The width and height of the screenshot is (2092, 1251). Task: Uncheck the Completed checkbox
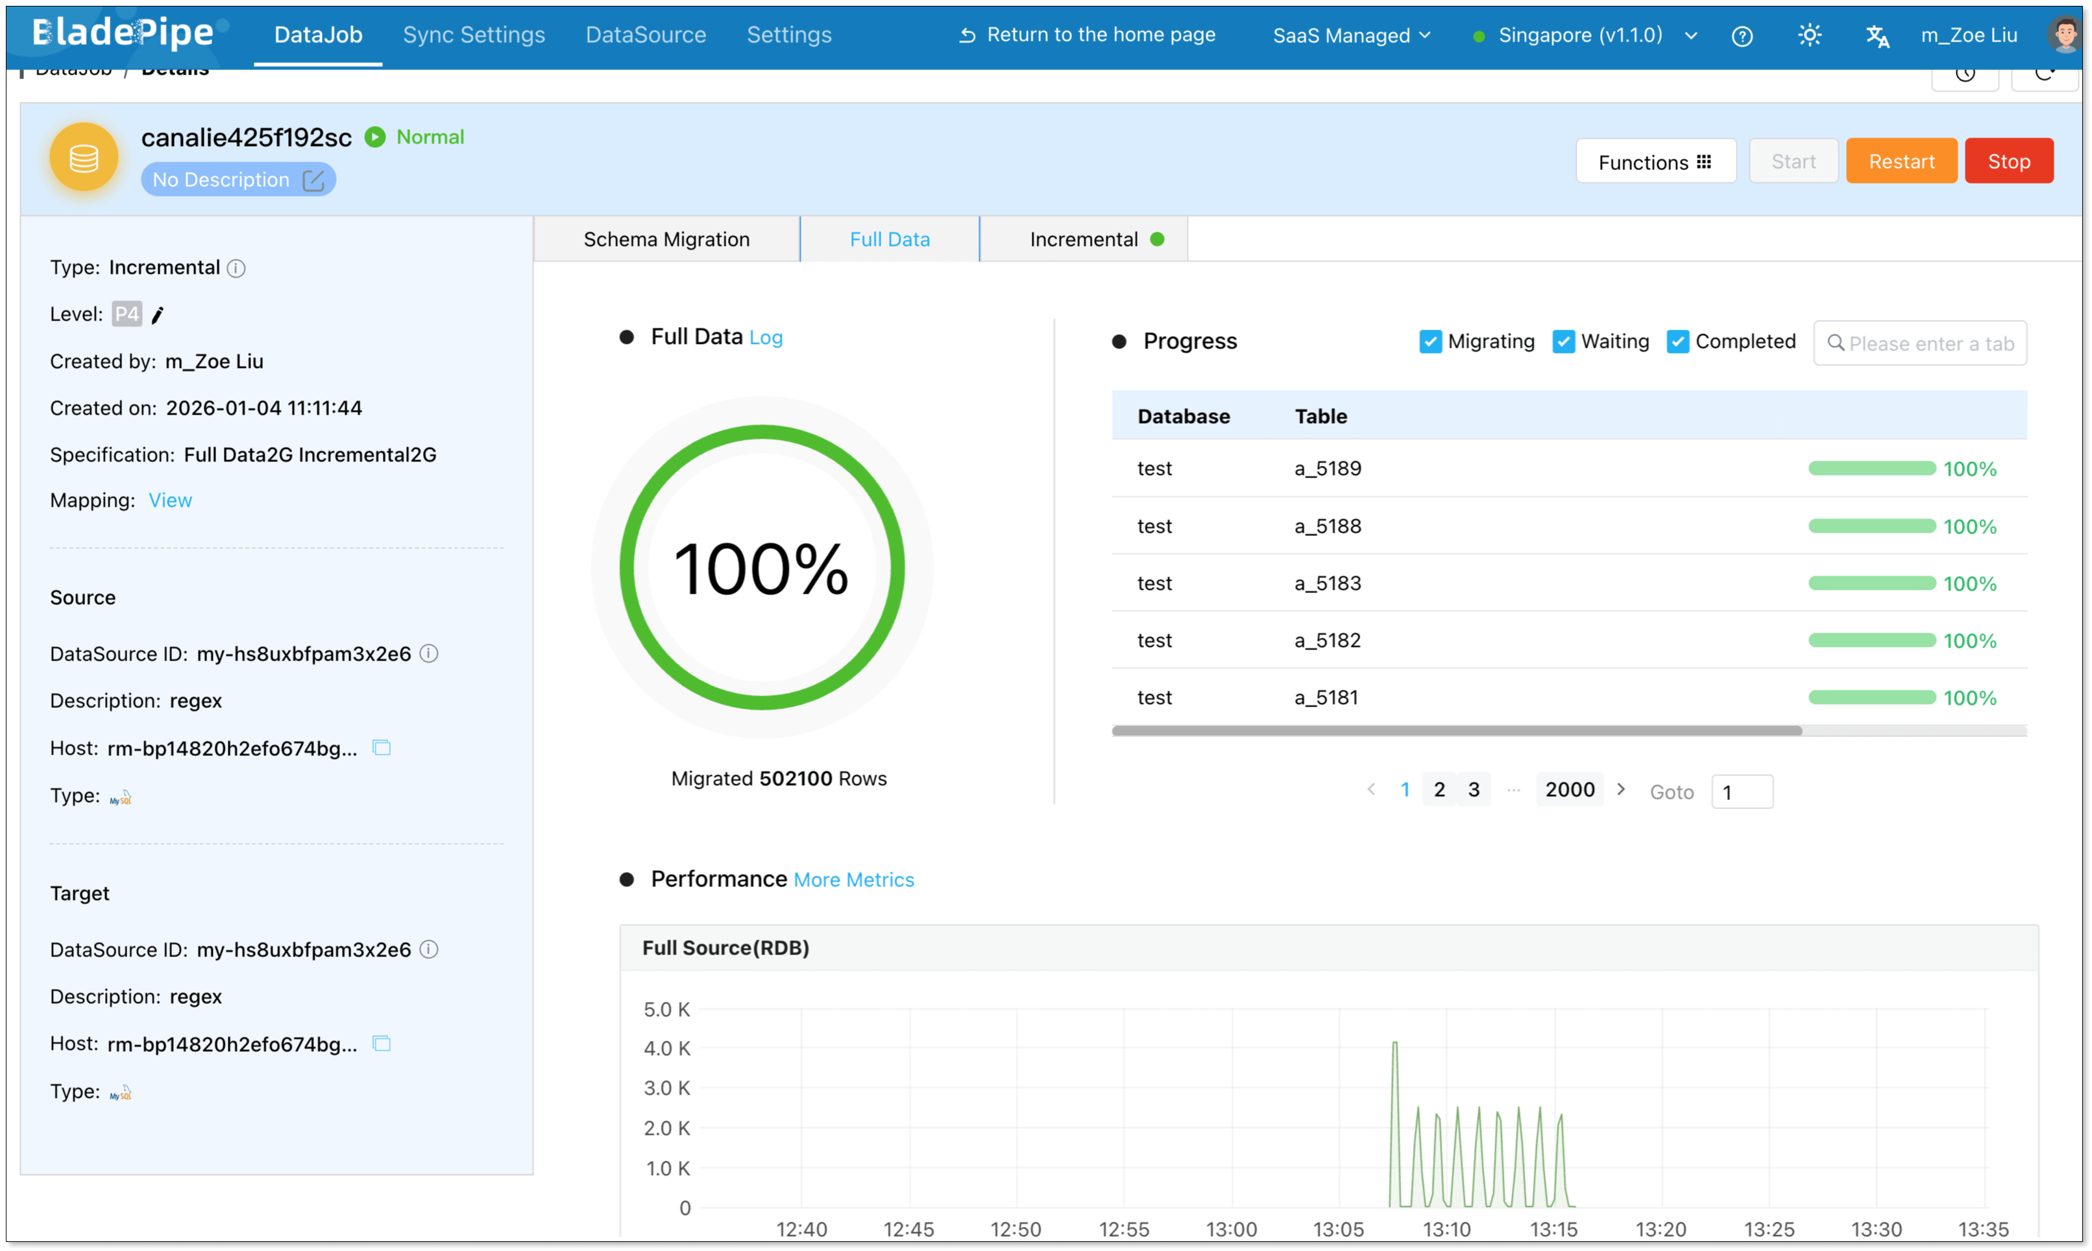(x=1677, y=341)
